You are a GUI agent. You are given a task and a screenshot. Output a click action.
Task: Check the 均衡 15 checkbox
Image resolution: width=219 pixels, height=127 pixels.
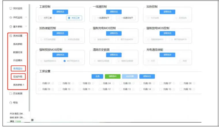[161, 89]
